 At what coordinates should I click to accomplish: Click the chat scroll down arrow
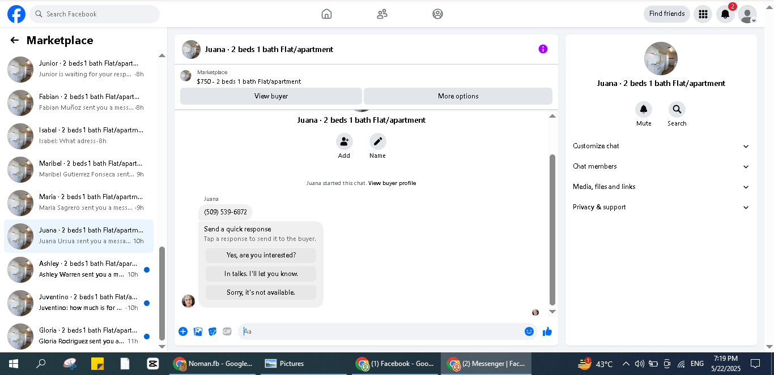(x=552, y=312)
